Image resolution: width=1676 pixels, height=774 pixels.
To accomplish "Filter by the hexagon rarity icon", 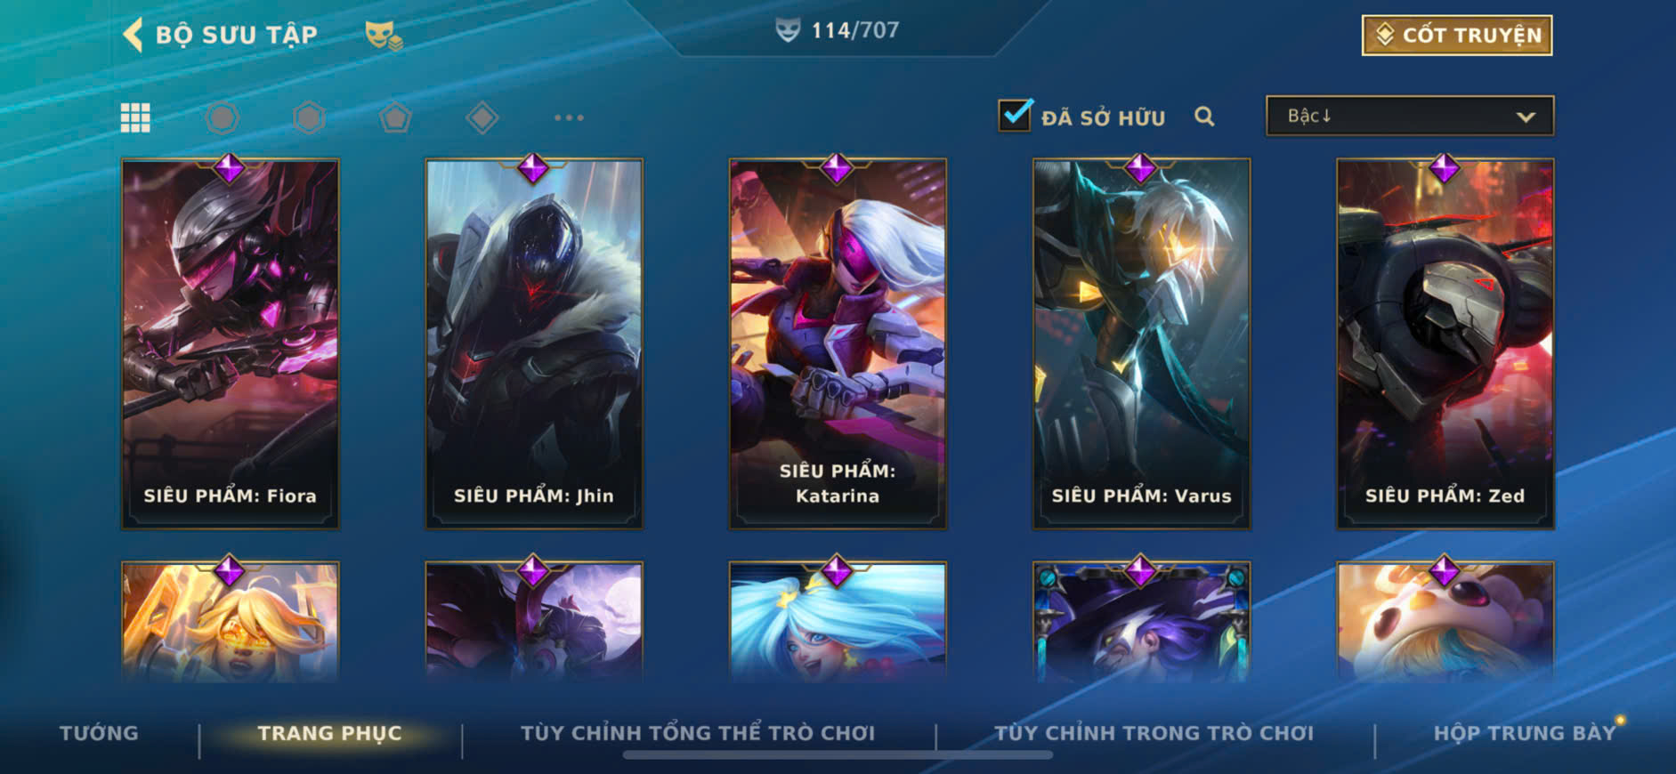I will coord(309,117).
